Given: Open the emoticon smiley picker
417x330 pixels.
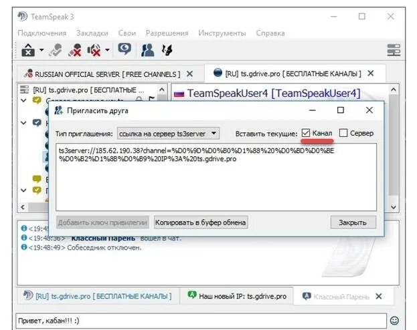Looking at the screenshot, I should click(394, 321).
